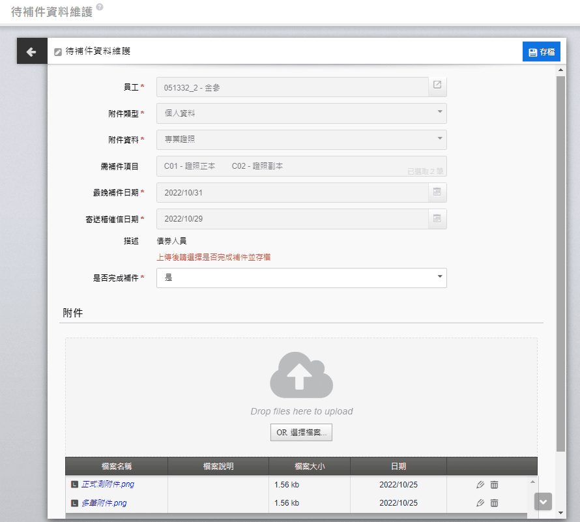Click the 需補件項目 multi-select field
This screenshot has width=580, height=522.
pyautogui.click(x=301, y=166)
